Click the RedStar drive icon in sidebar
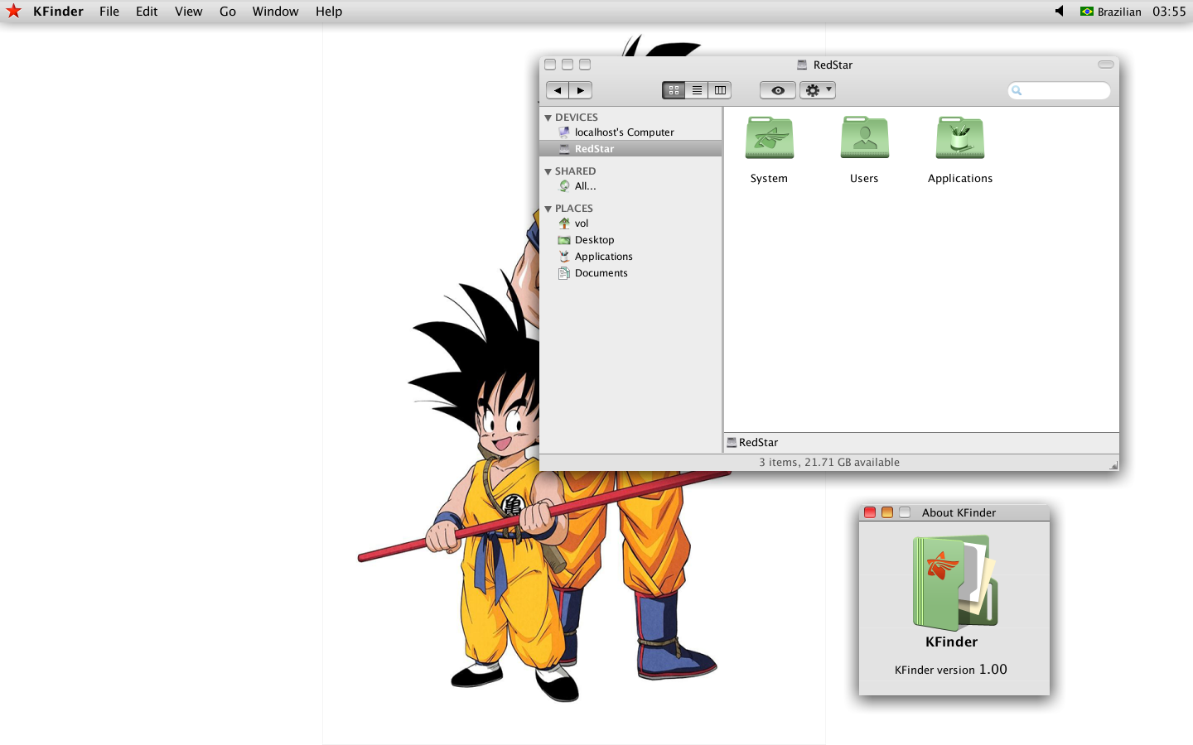Viewport: 1193px width, 745px height. pos(564,149)
